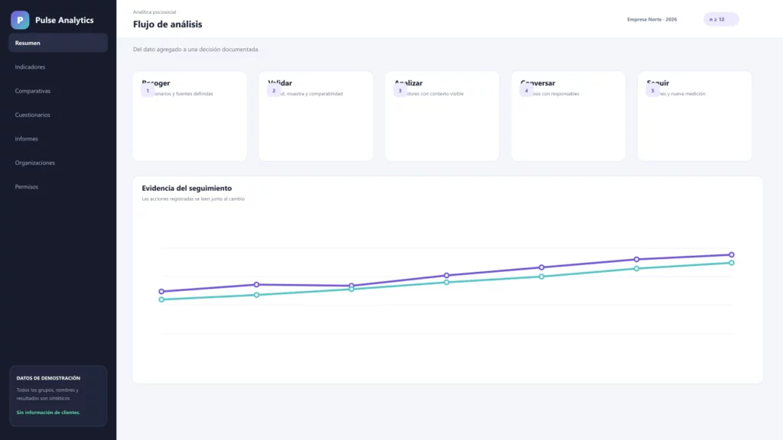Image resolution: width=783 pixels, height=440 pixels.
Task: Click the first teal data point on chart
Action: point(161,299)
